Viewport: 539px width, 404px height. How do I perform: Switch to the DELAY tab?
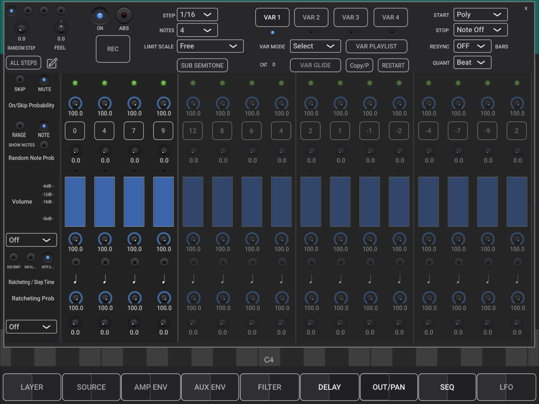(329, 387)
